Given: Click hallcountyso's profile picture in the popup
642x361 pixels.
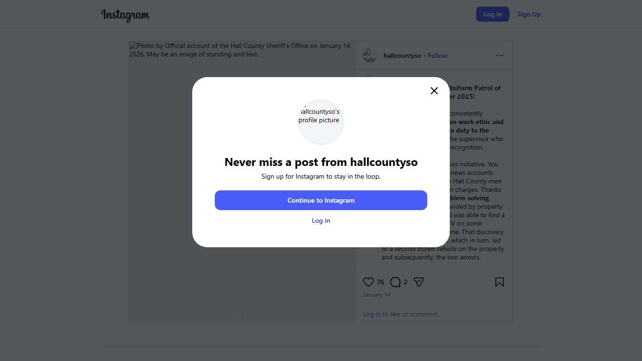Looking at the screenshot, I should (x=321, y=122).
